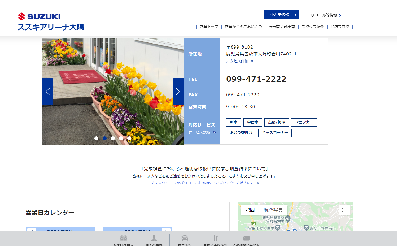Click the Suzuki logo

(39, 16)
